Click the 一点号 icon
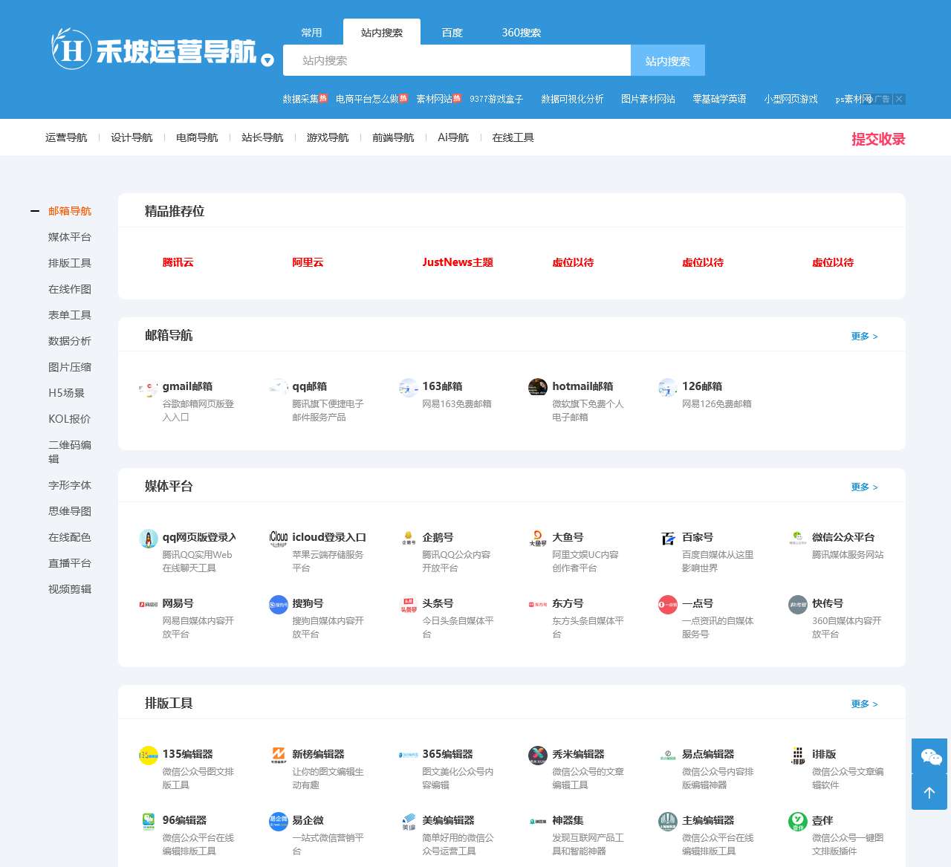Viewport: 951px width, 867px height. (x=668, y=605)
